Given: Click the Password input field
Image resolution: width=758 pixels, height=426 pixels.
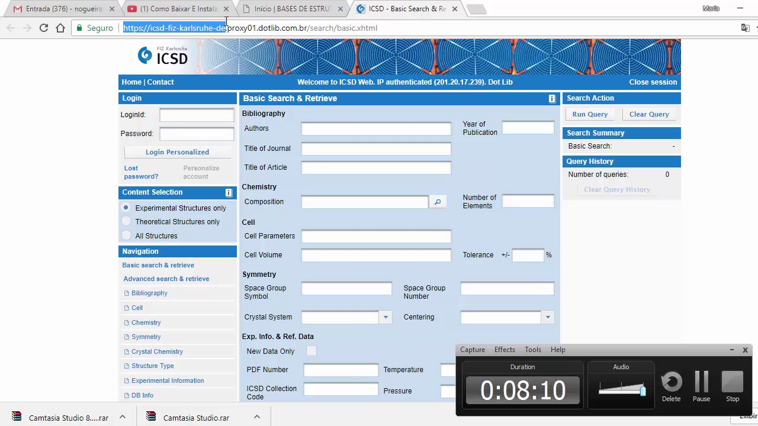Looking at the screenshot, I should coord(197,134).
